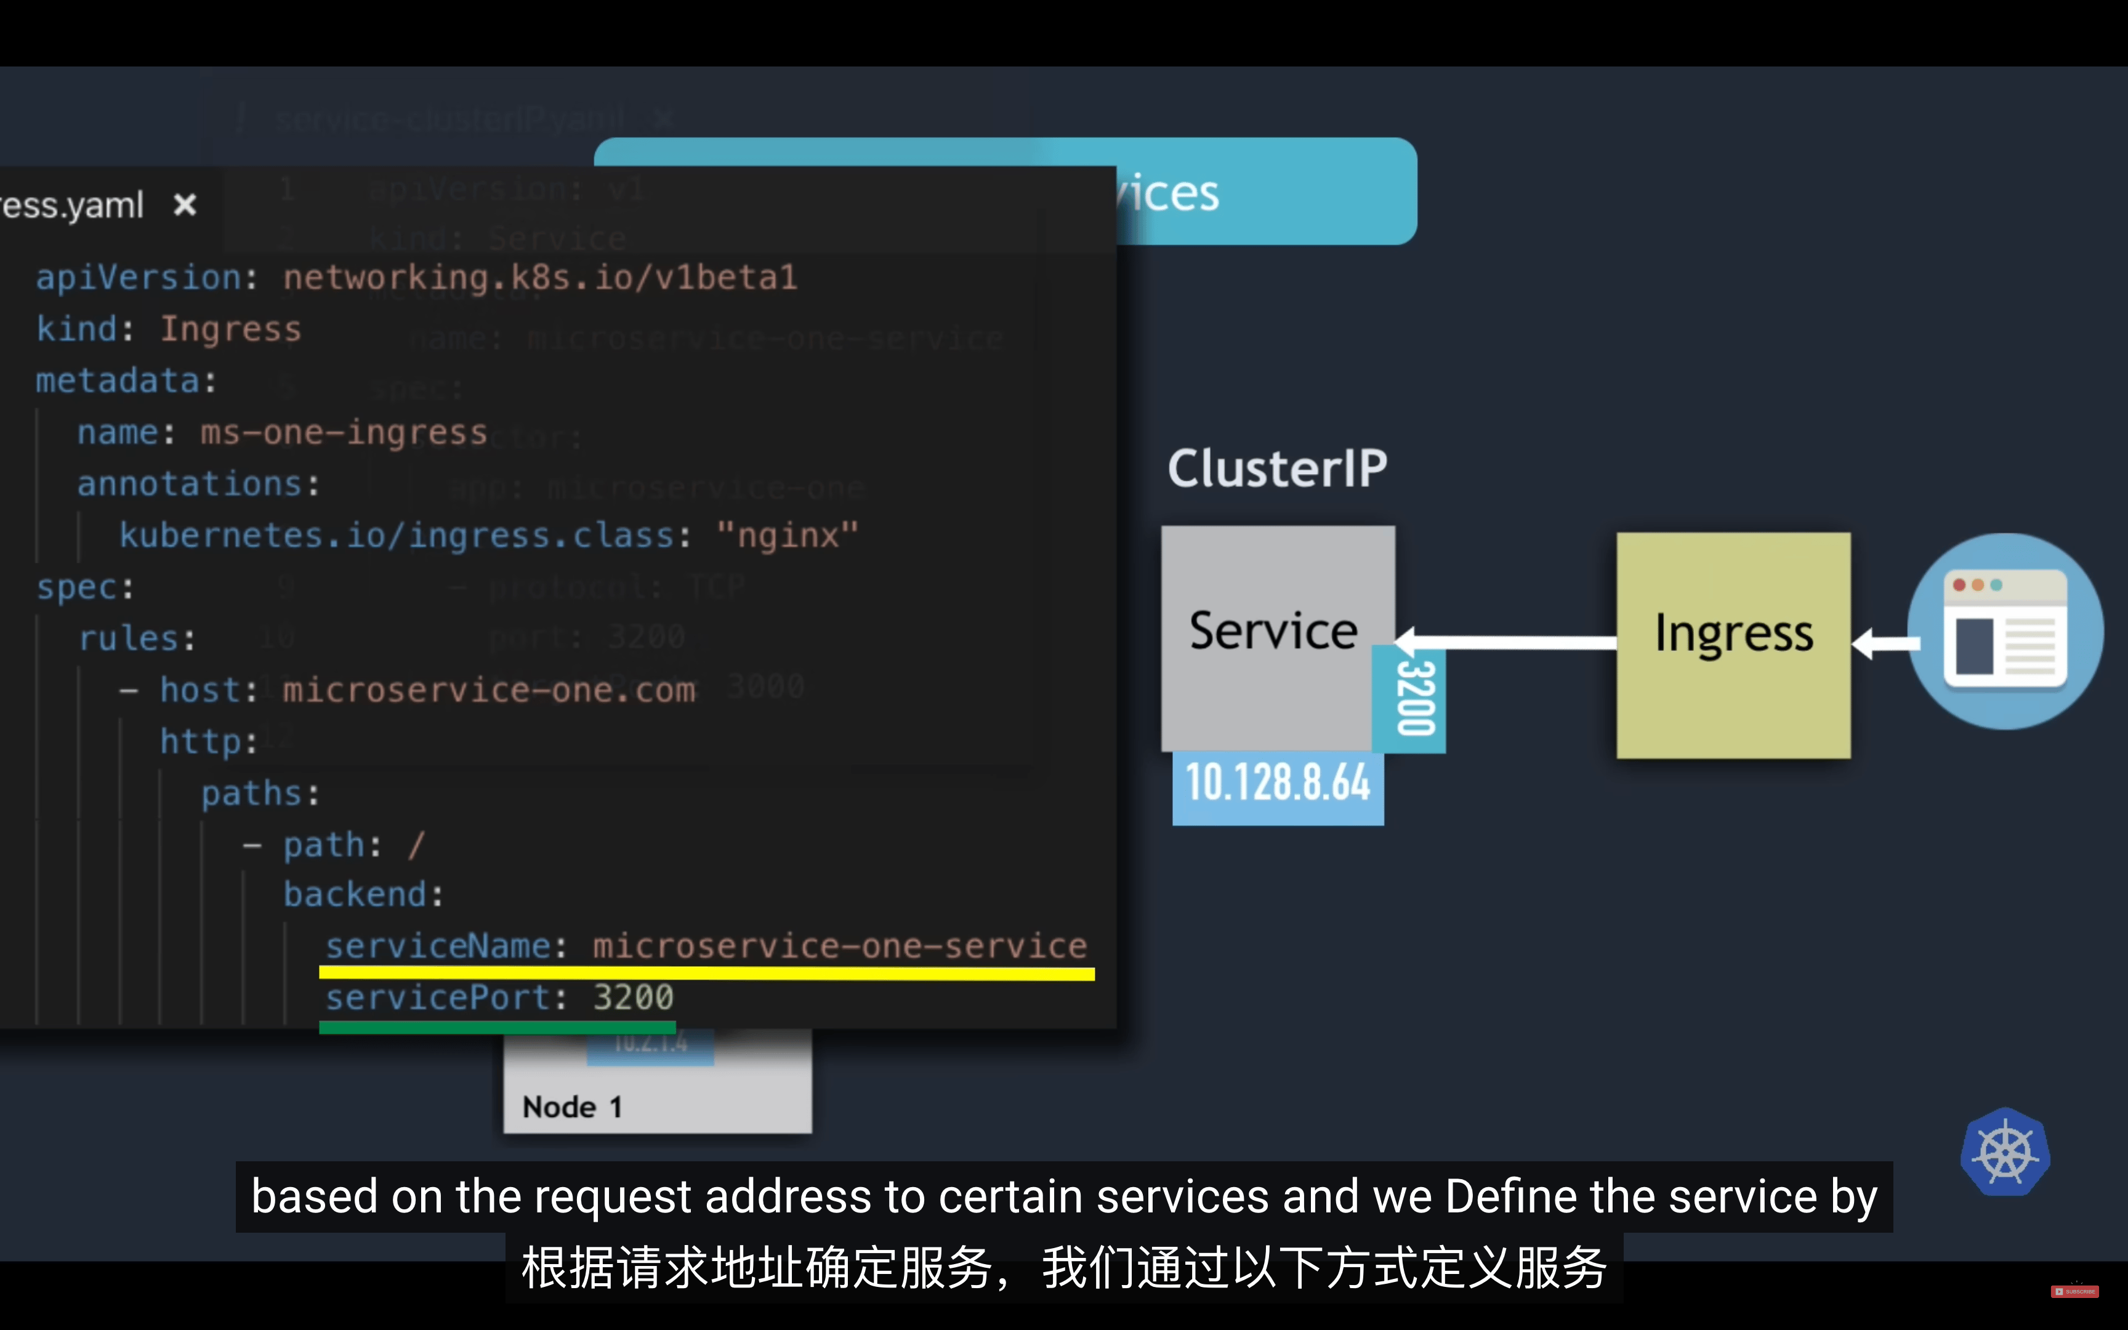The image size is (2128, 1330).
Task: Click the 'http:' key
Action: [208, 741]
